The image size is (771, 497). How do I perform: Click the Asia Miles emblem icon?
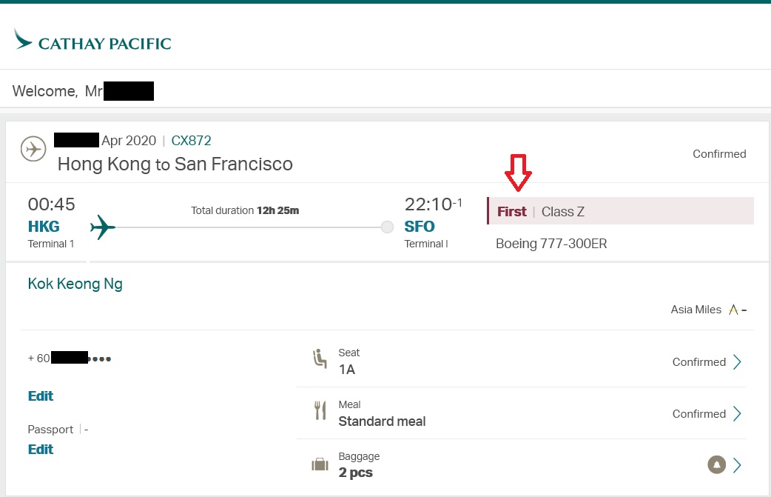coord(733,310)
